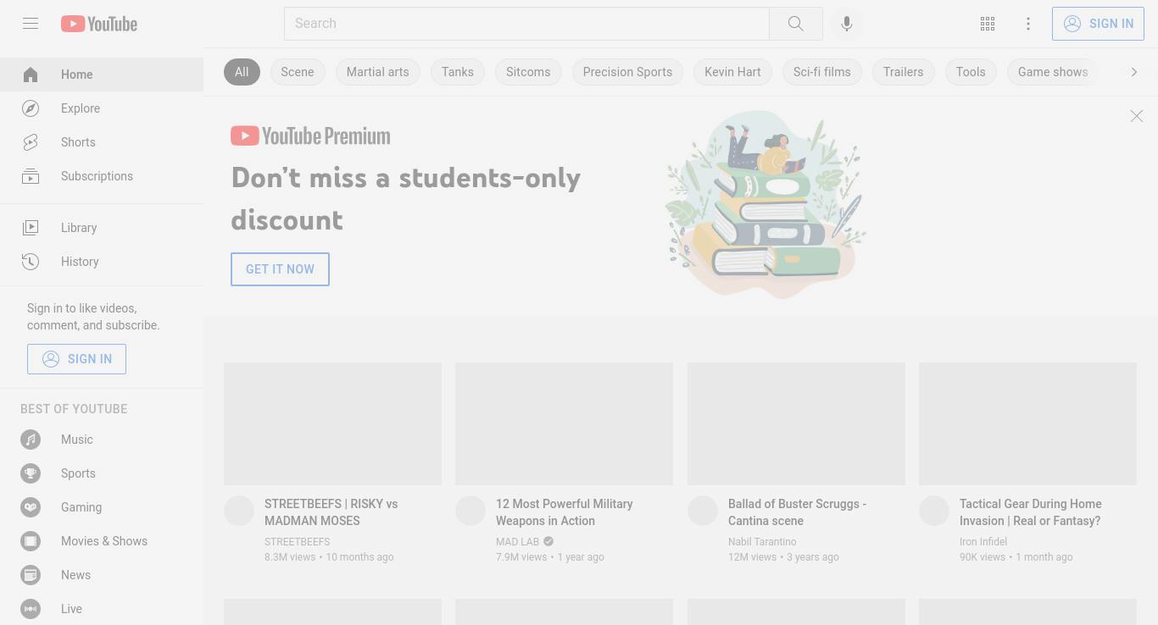Open Ballad of Buster Scruggs thumbnail
Image resolution: width=1158 pixels, height=625 pixels.
tap(796, 423)
